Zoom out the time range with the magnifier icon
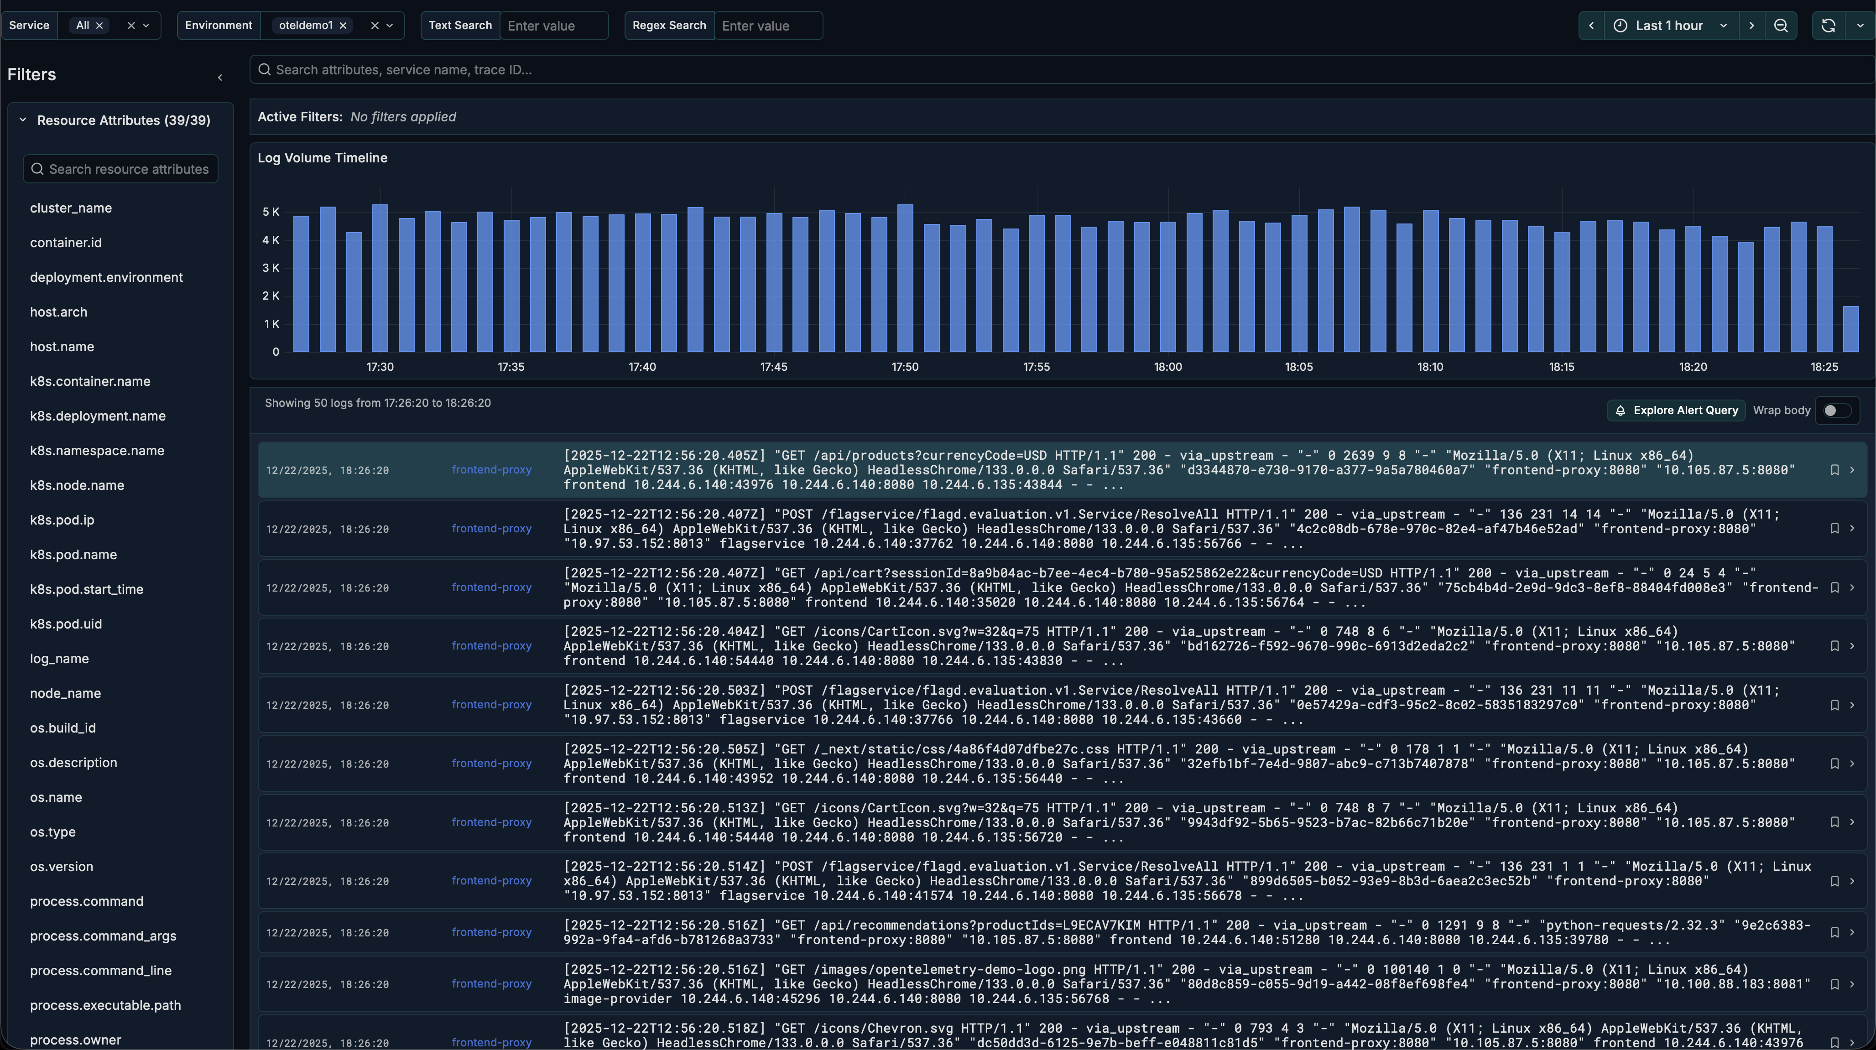 click(x=1781, y=26)
